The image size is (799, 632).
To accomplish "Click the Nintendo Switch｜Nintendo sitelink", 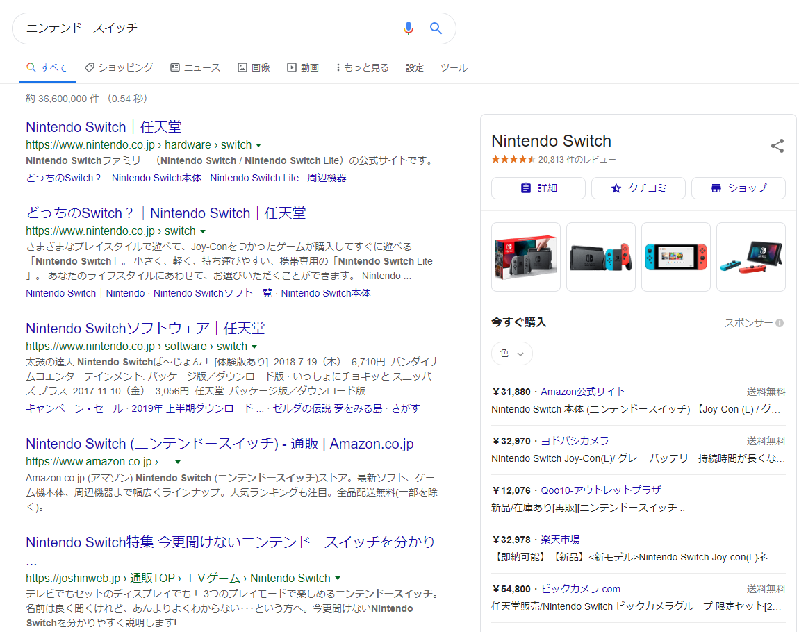I will pos(85,293).
